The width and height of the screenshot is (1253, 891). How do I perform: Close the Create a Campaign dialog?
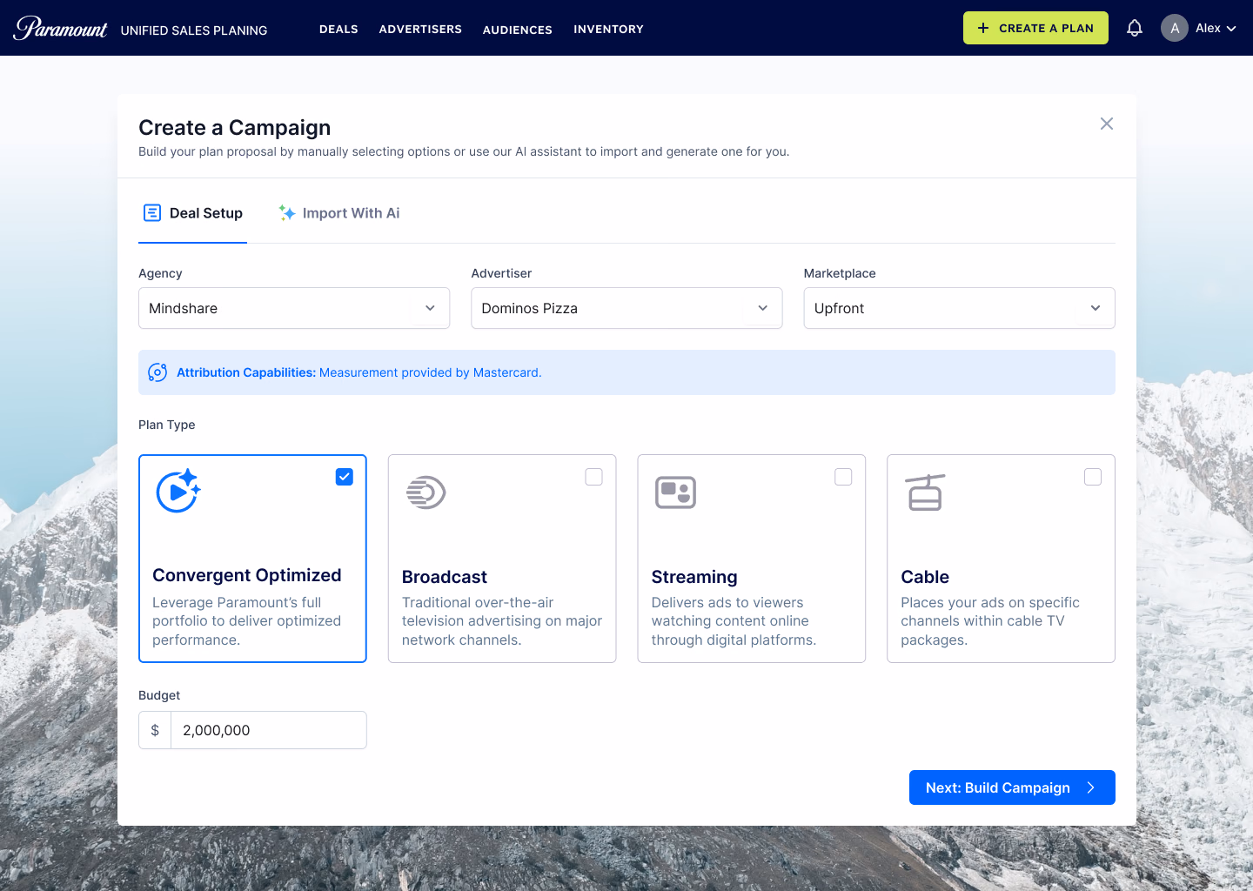1107,124
